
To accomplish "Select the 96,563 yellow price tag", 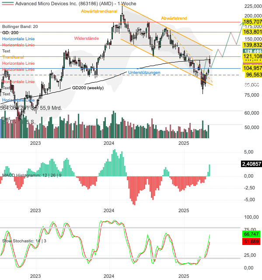I will [x=253, y=75].
